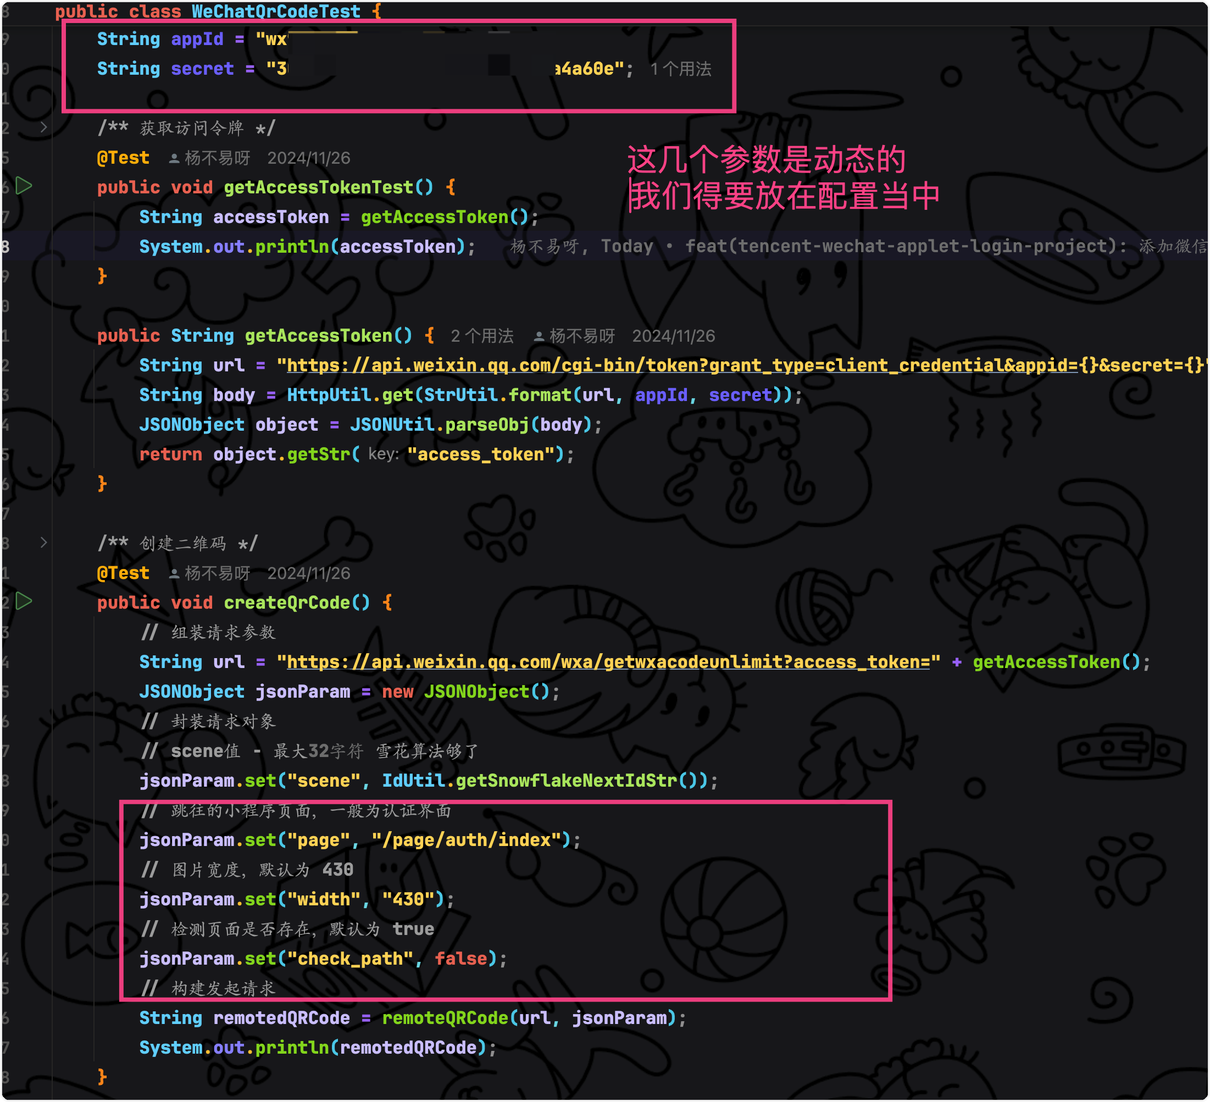Expand the folded 创建二维码 doc comment
The height and width of the screenshot is (1102, 1210).
[43, 543]
